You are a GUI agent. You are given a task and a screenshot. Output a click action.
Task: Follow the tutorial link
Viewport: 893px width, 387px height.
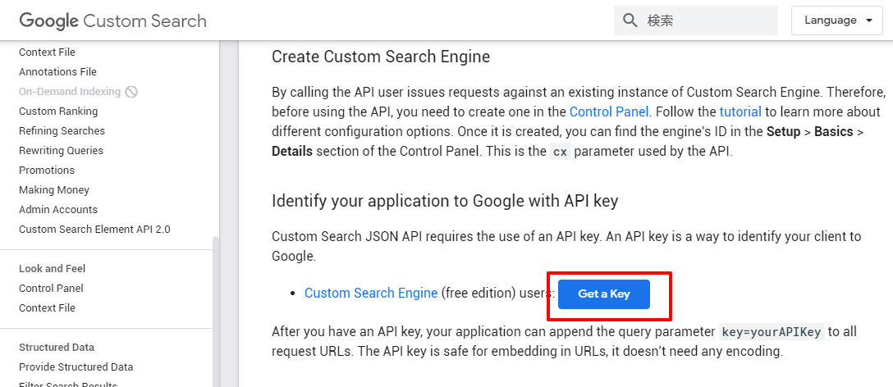click(x=740, y=112)
